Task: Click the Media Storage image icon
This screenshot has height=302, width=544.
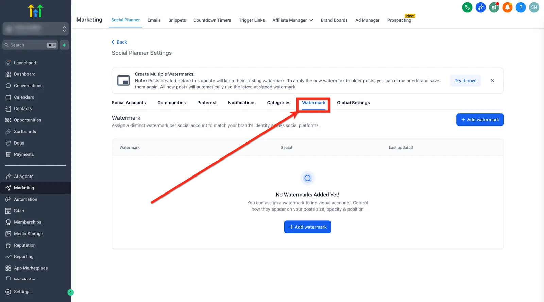Action: [8, 234]
